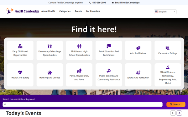Click the flask icon for STEAM
188x117 pixels.
168,67
